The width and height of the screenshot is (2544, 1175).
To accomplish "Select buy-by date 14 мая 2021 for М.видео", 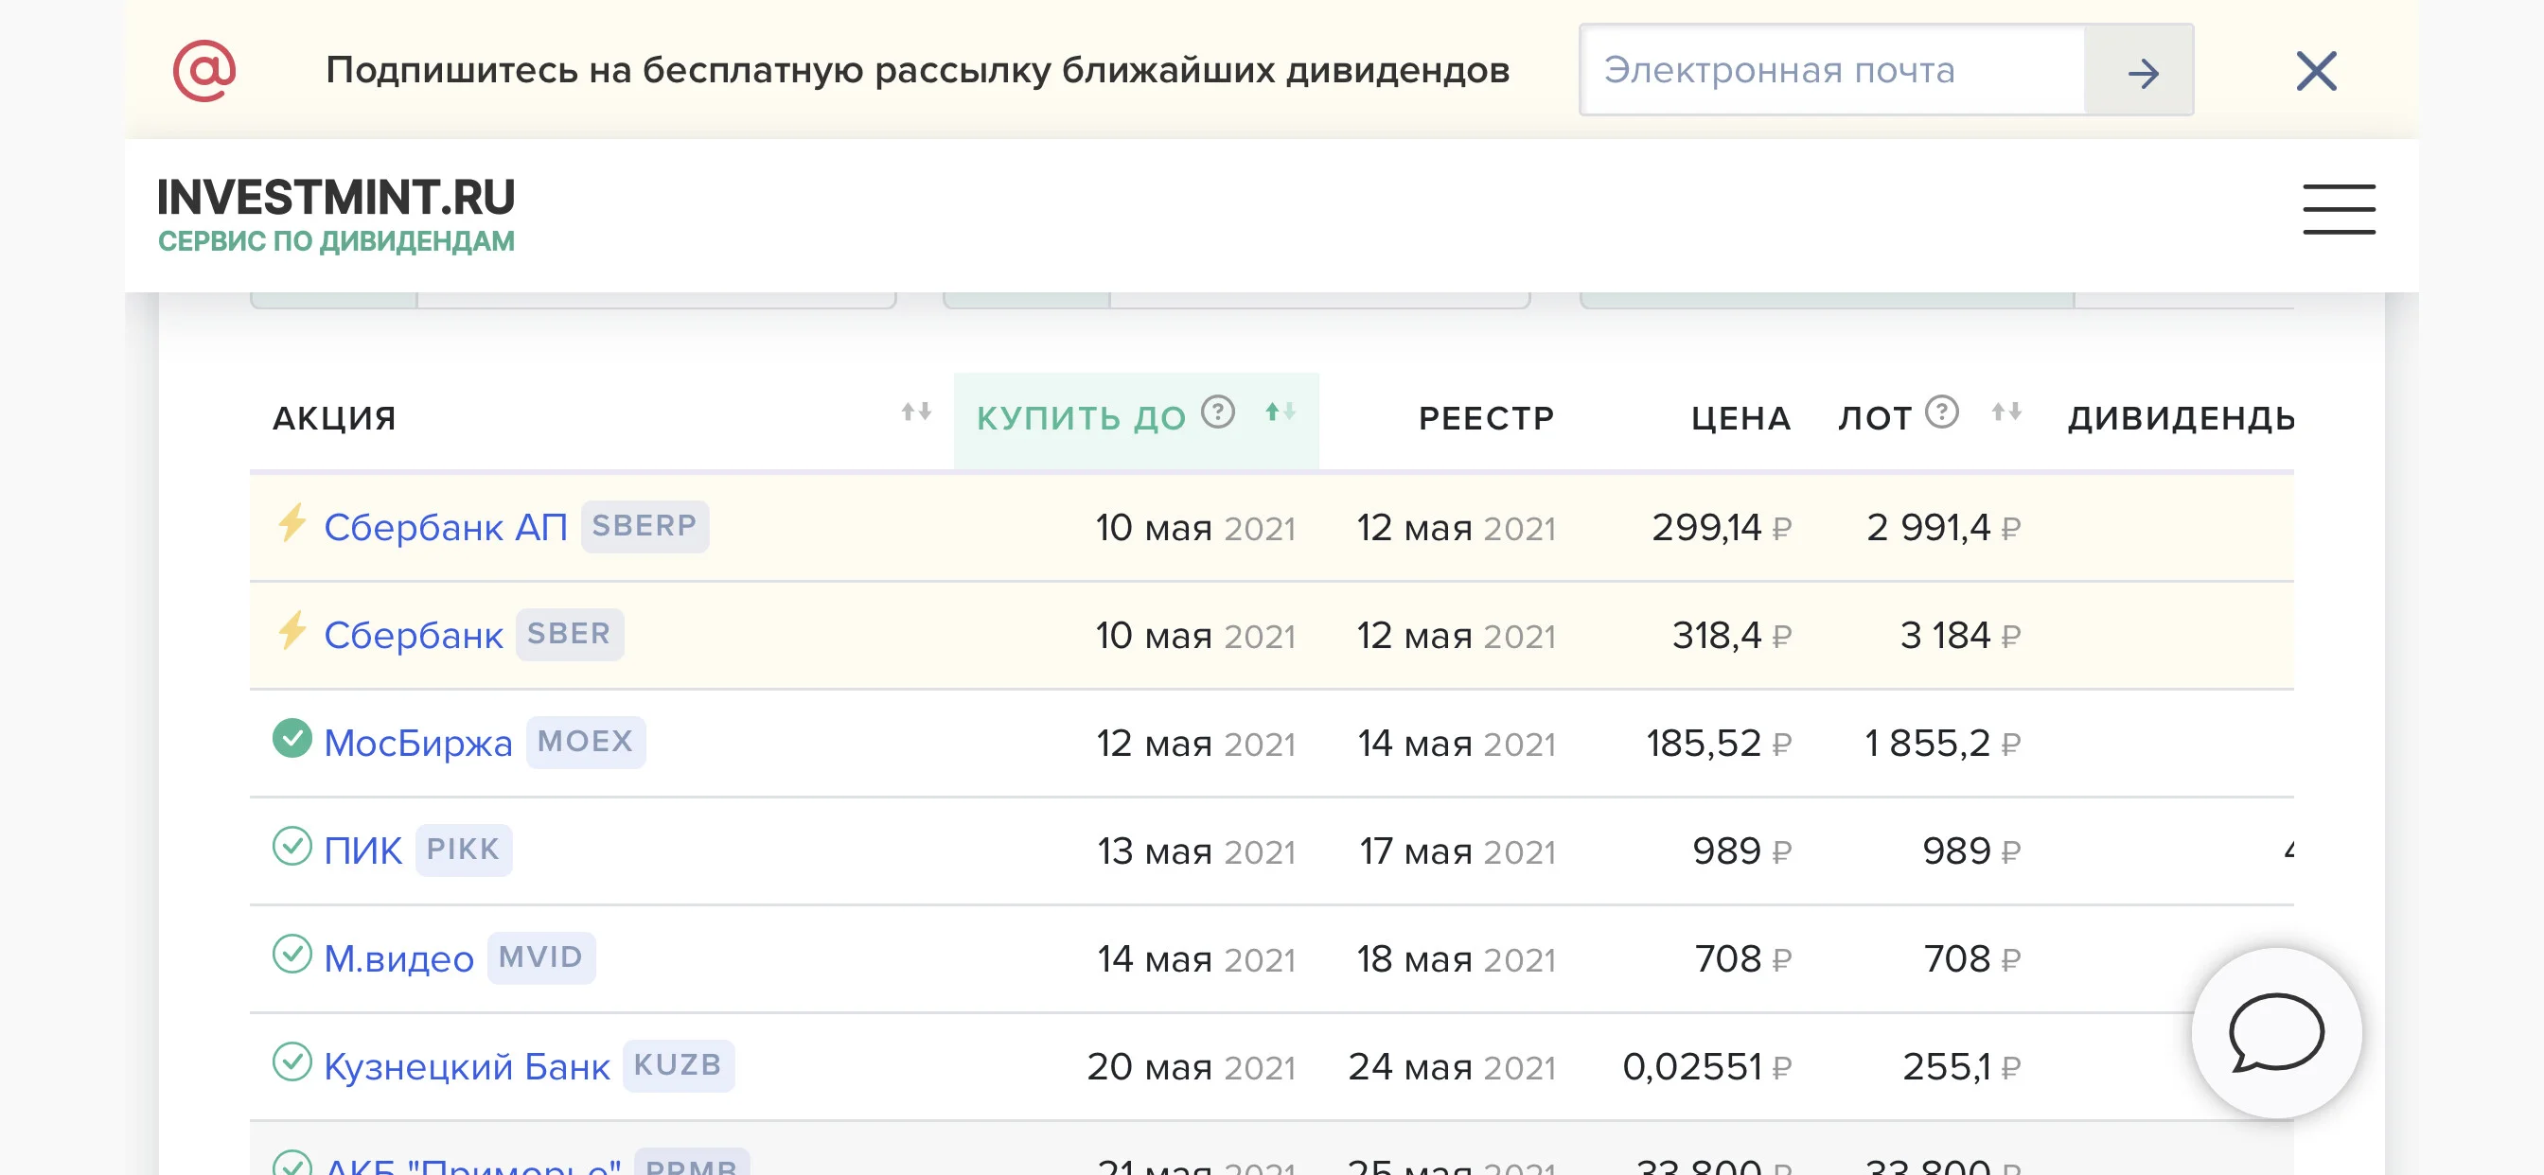I will coord(1196,958).
